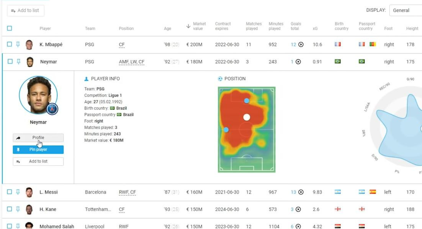Click the POSITION ball icon
The width and height of the screenshot is (422, 229).
point(220,79)
